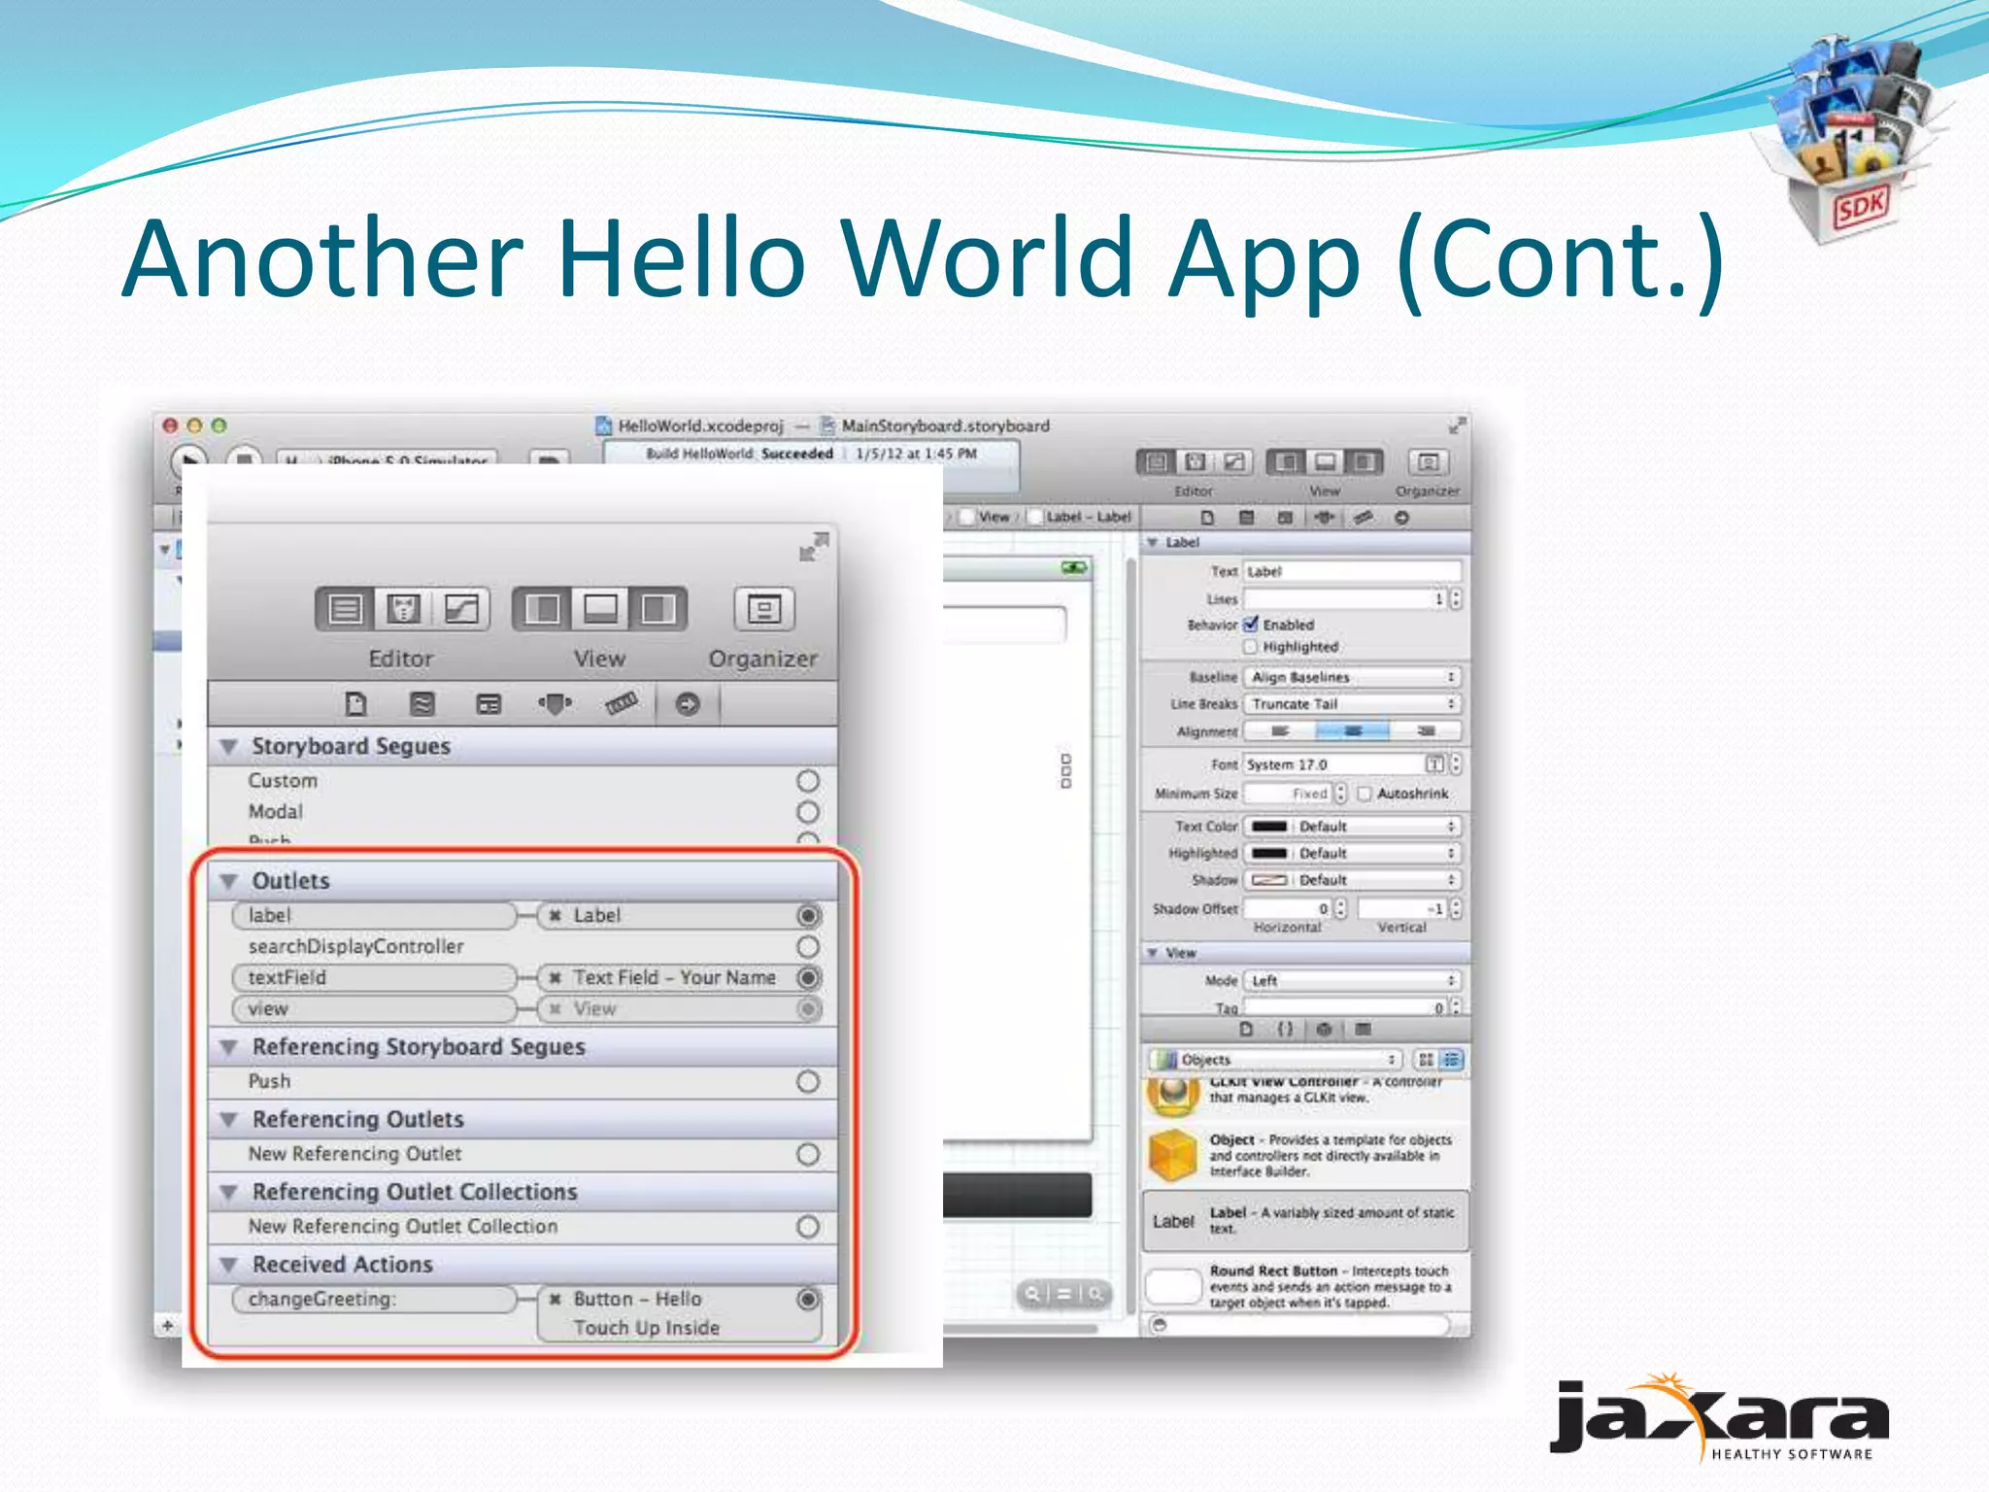Viewport: 1989px width, 1492px height.
Task: Select the Standard editor icon in the magnified toolbar
Action: tap(345, 609)
